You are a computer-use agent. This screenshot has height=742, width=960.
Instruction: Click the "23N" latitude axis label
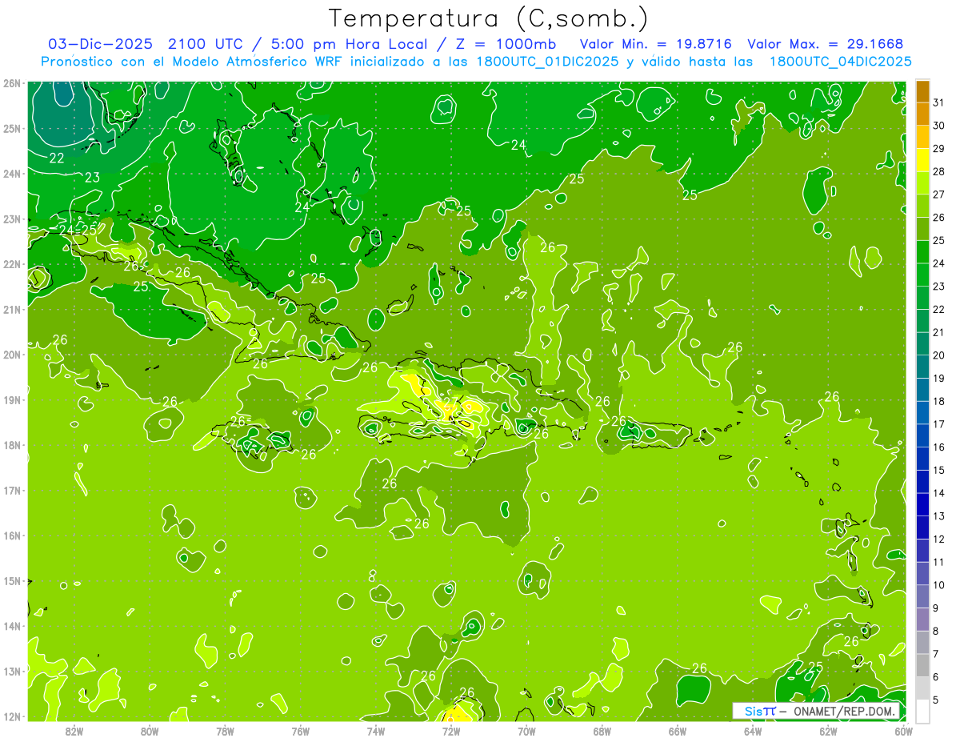click(x=12, y=219)
